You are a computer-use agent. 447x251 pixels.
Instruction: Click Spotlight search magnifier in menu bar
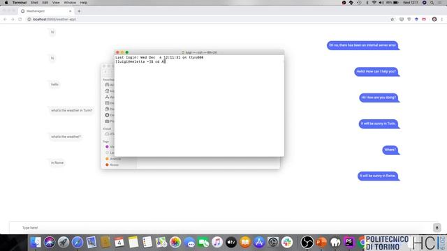(432, 3)
